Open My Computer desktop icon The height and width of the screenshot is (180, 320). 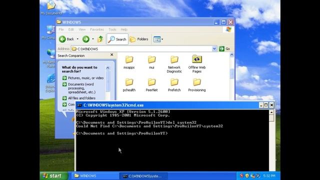click(49, 32)
